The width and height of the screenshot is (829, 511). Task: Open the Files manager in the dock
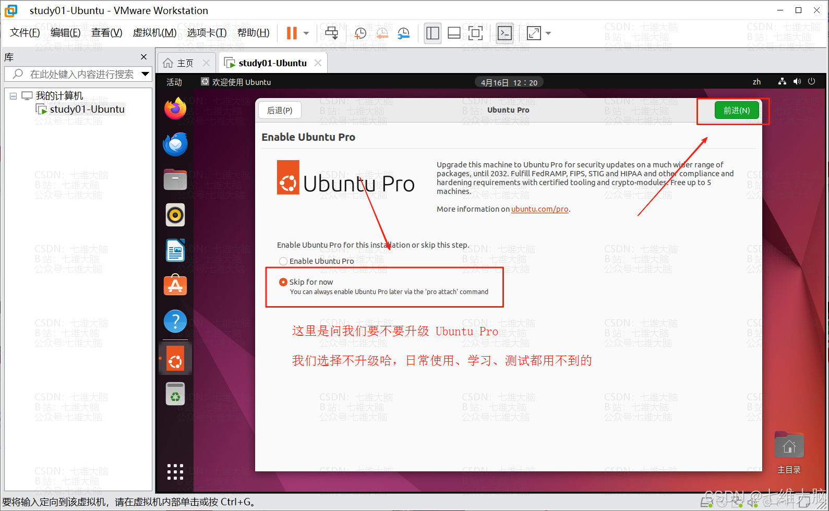tap(175, 179)
